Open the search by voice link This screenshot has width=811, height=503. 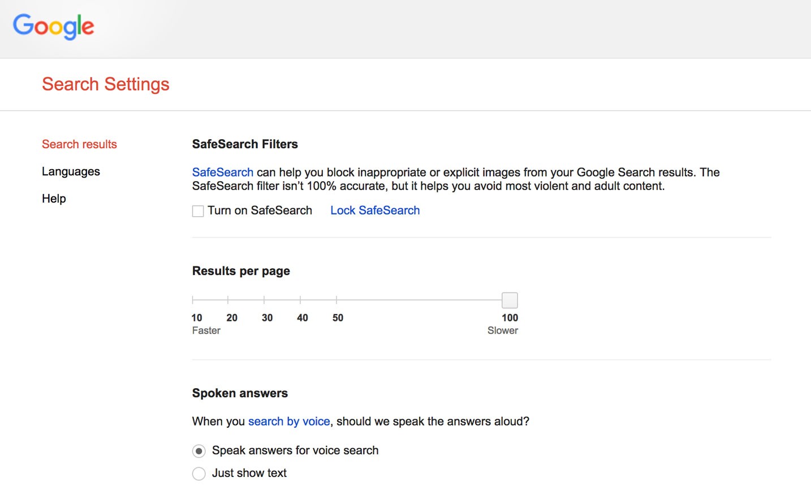(x=288, y=422)
